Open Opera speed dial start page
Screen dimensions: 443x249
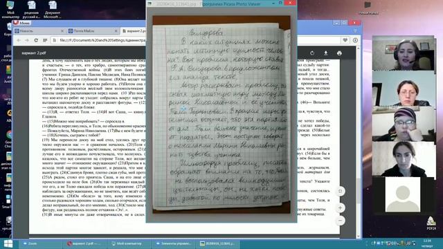(45, 40)
